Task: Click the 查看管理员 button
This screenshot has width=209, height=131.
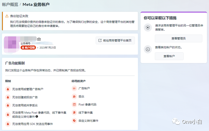Action: (179, 38)
